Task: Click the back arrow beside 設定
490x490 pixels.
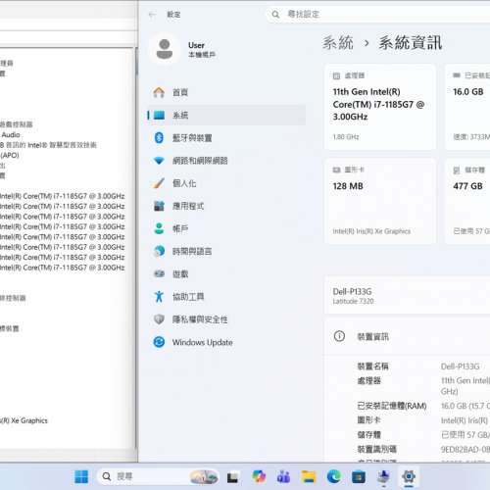Action: click(x=152, y=15)
